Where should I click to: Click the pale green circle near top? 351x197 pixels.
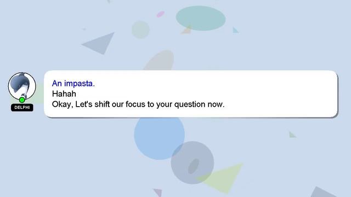coord(140,30)
